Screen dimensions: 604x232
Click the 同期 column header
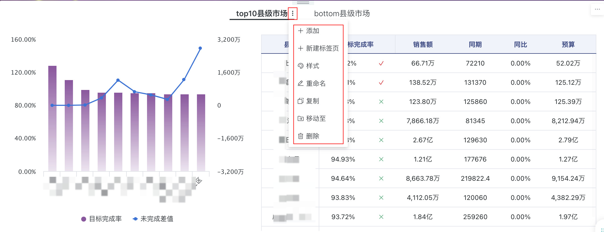[475, 44]
